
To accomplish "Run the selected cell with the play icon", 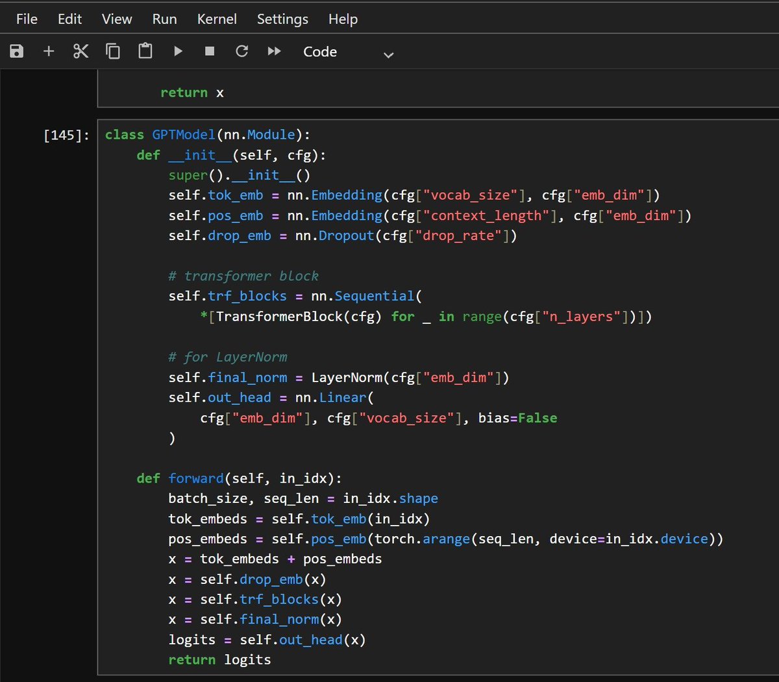I will click(178, 51).
